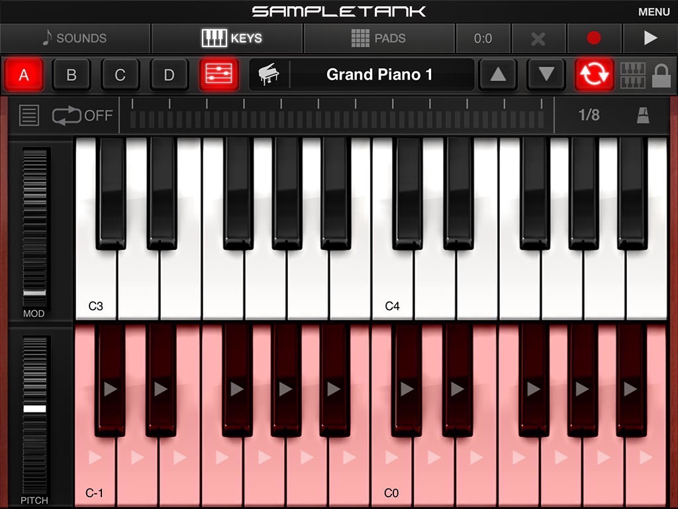678x509 pixels.
Task: Select the previous sound with up arrow
Action: 498,74
